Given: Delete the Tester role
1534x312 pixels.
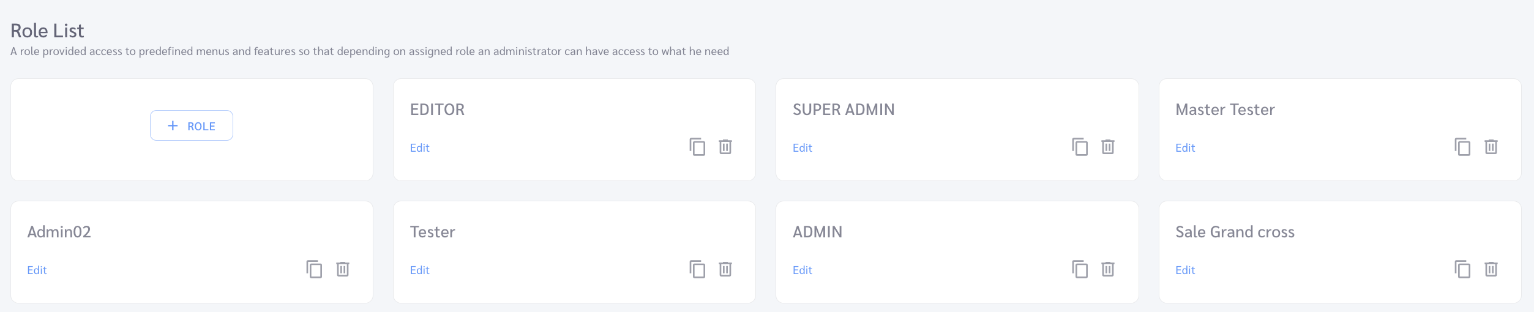Looking at the screenshot, I should [725, 269].
